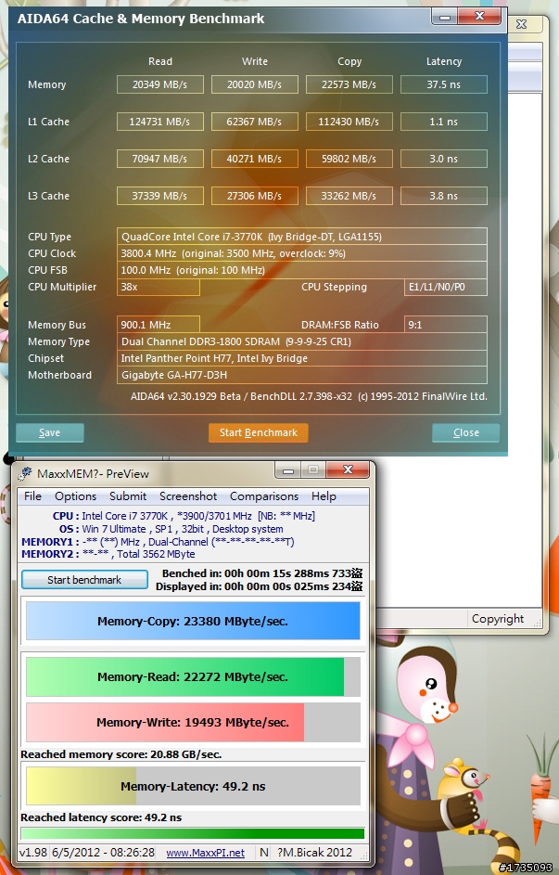
Task: Click L3 Cache Read value 37339 MB/s
Action: [160, 196]
